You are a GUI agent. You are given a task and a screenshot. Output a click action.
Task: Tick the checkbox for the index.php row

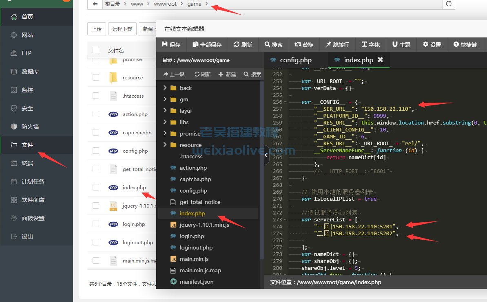[96, 188]
